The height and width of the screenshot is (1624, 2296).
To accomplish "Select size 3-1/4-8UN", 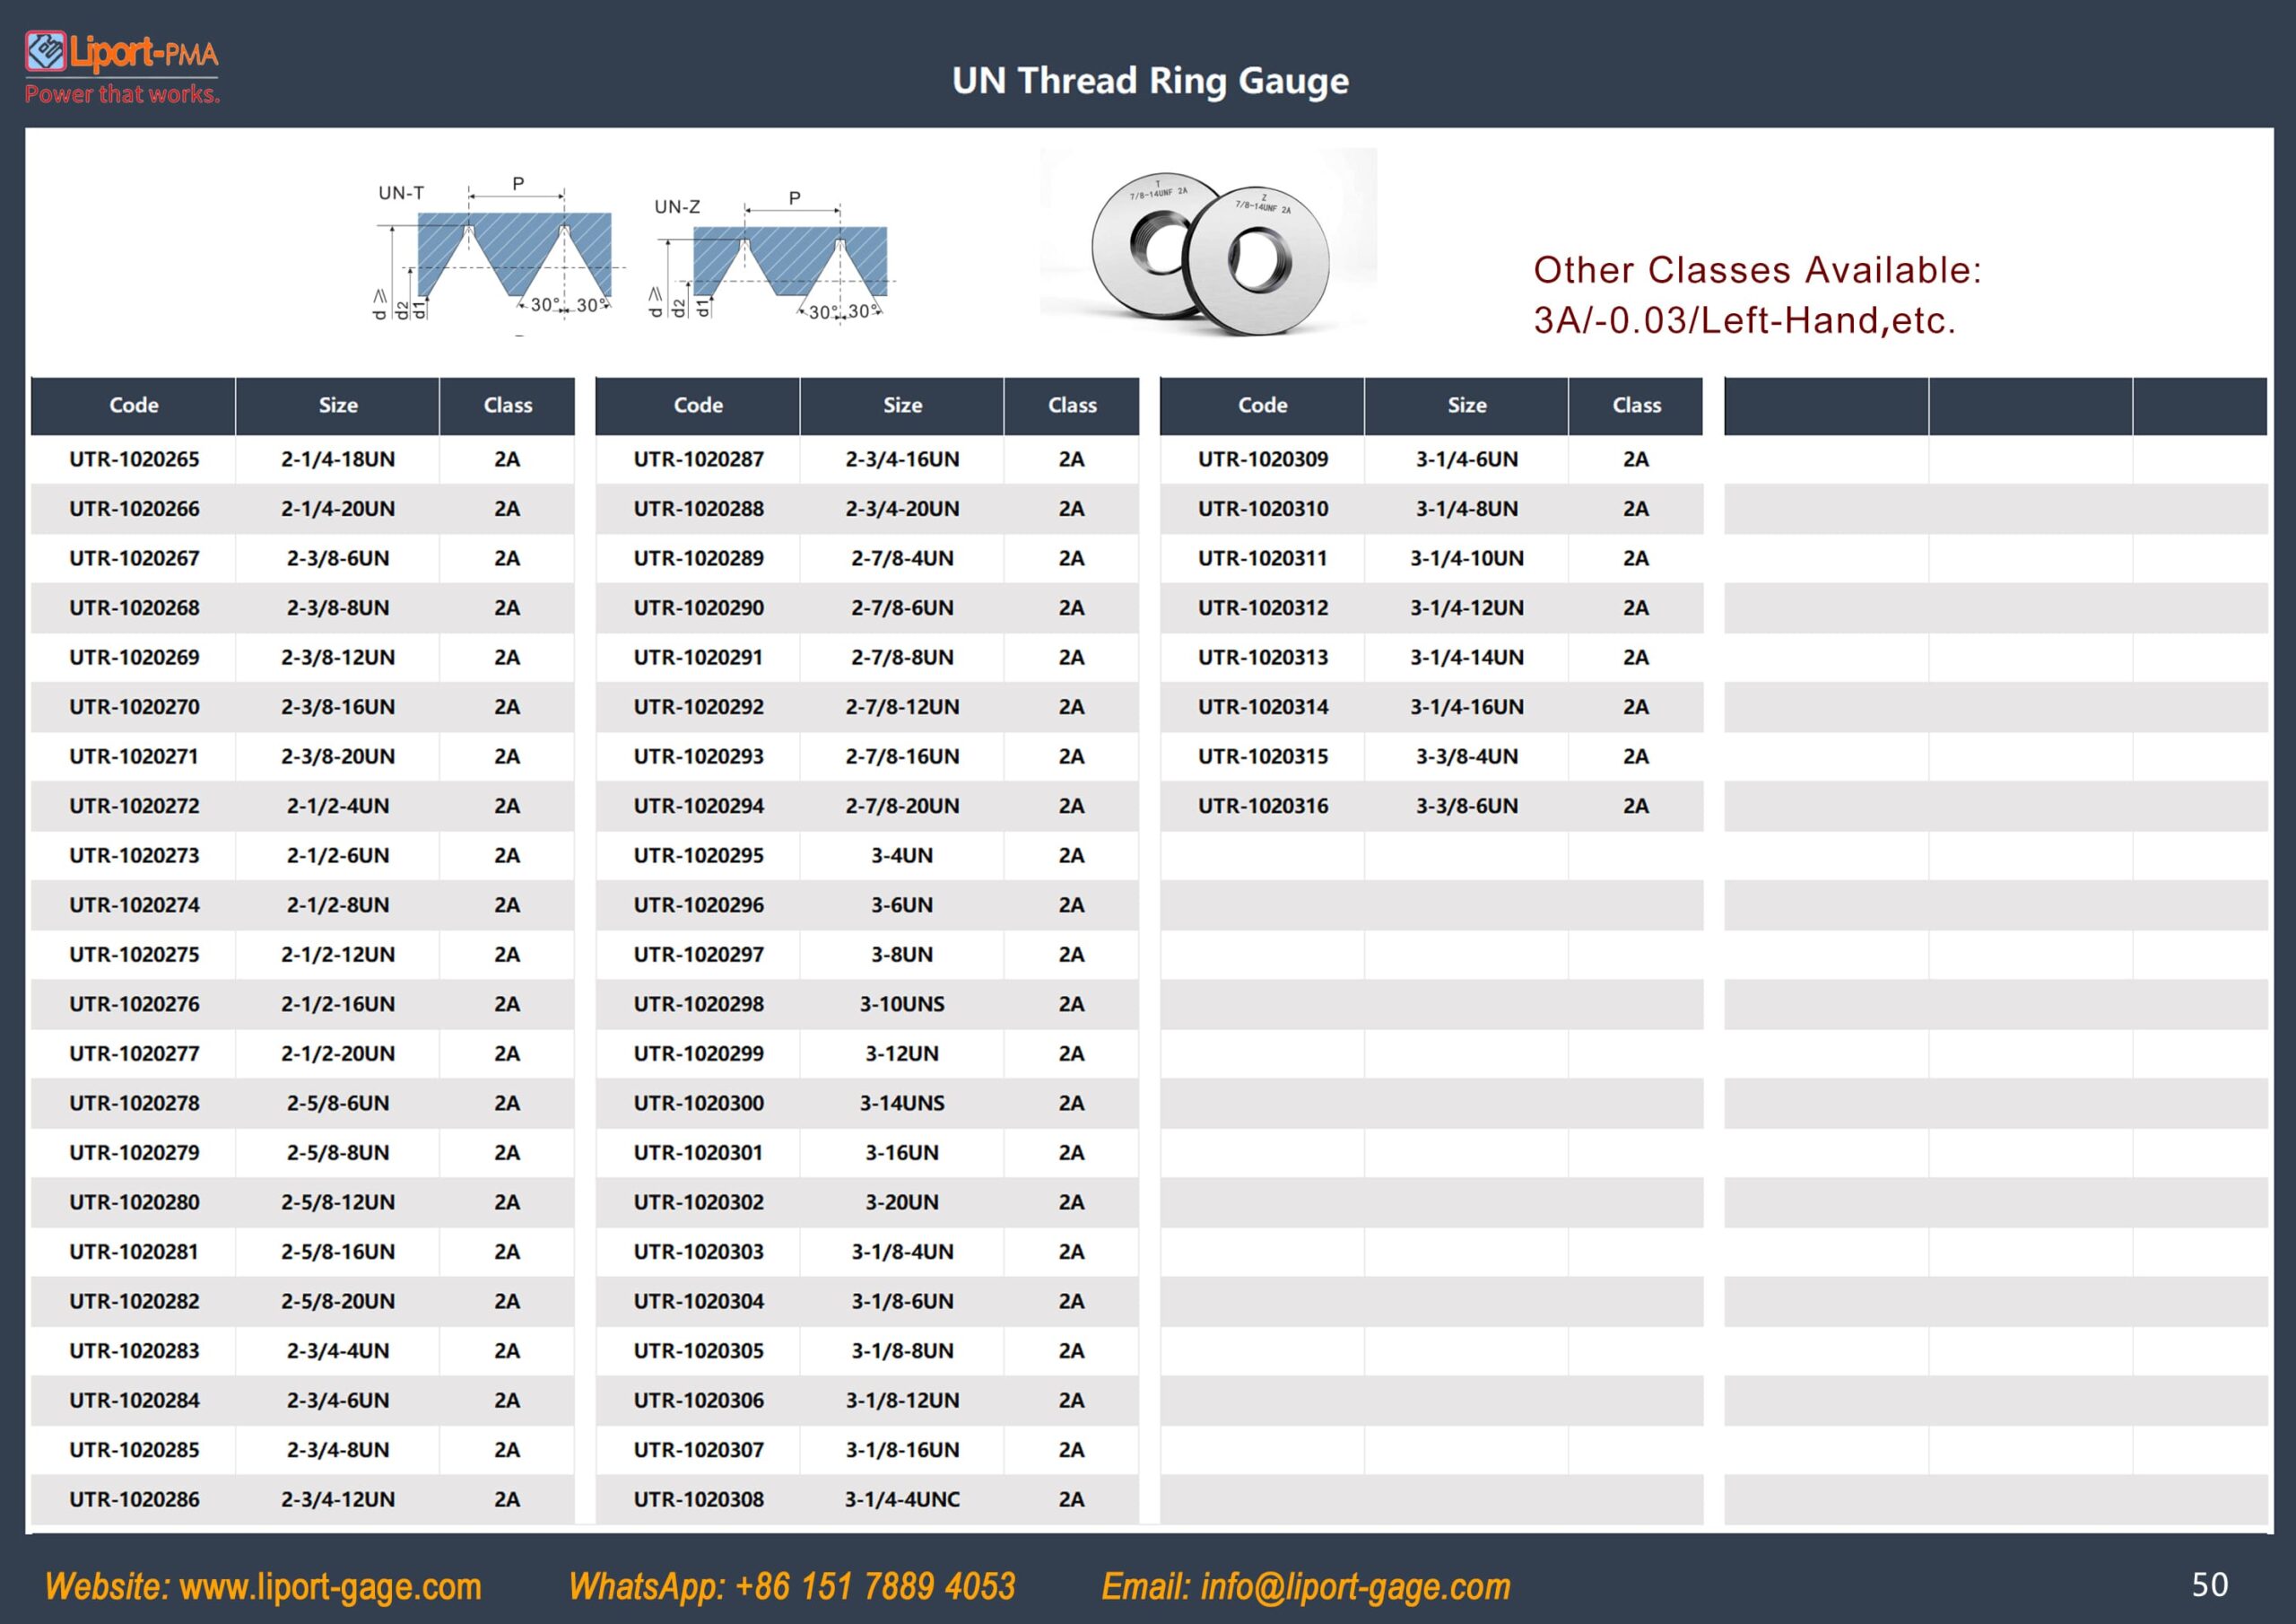I will point(1467,509).
